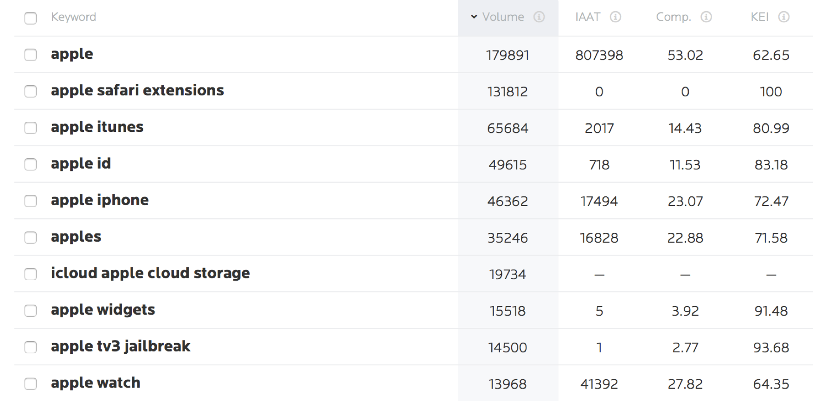Click the info icon next to Volume

539,17
